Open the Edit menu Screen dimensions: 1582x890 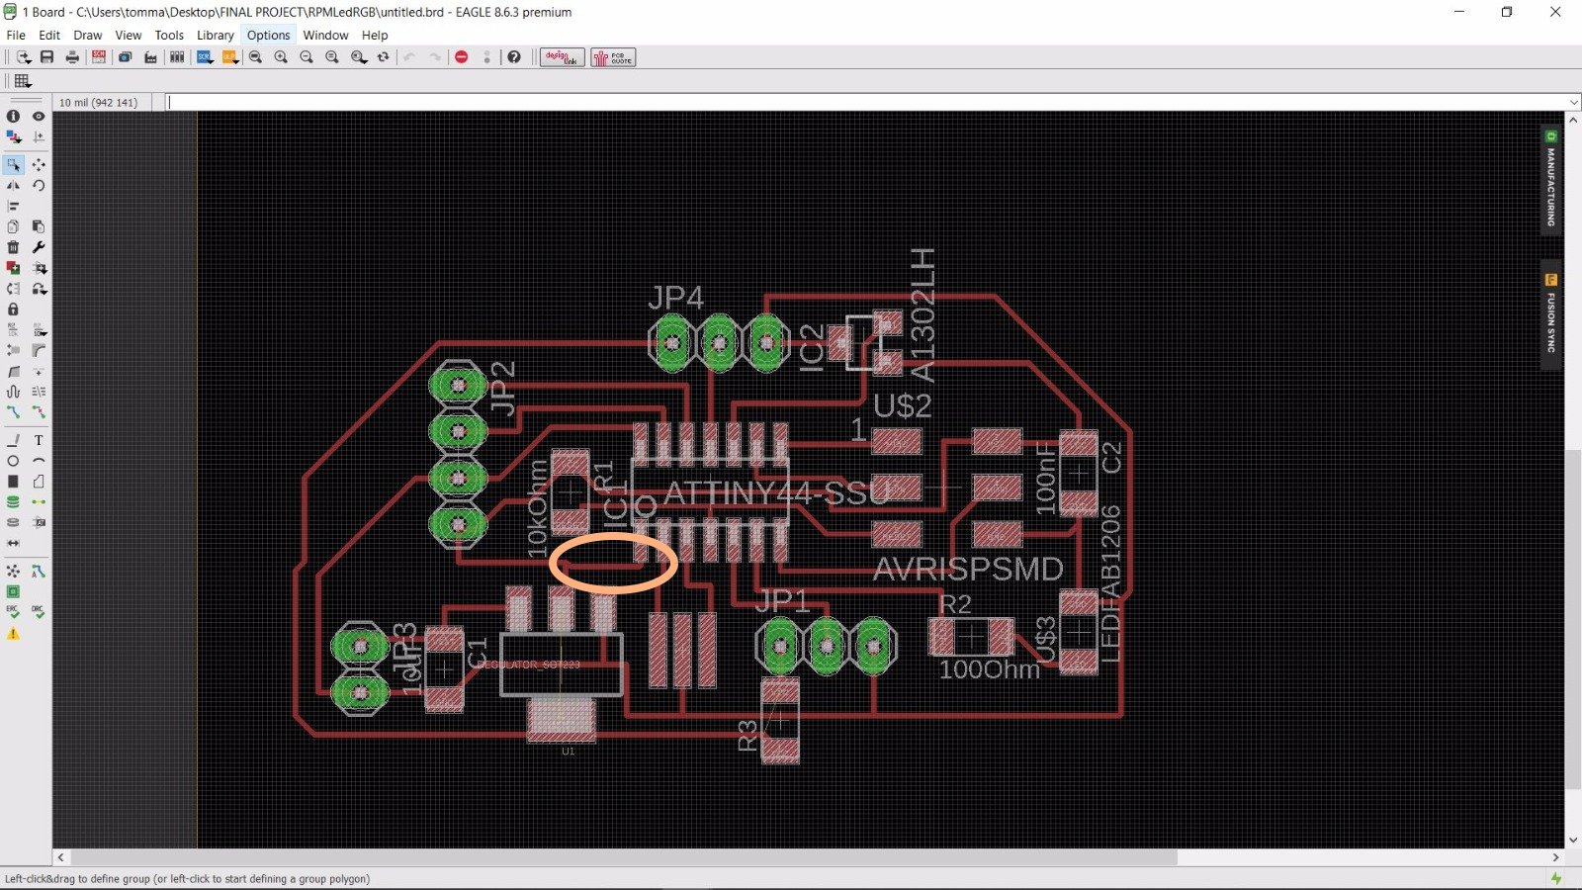(x=49, y=35)
